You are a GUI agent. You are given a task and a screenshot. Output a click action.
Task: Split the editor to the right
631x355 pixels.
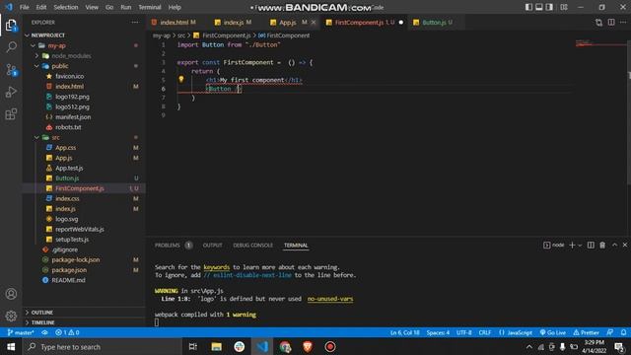[611, 23]
